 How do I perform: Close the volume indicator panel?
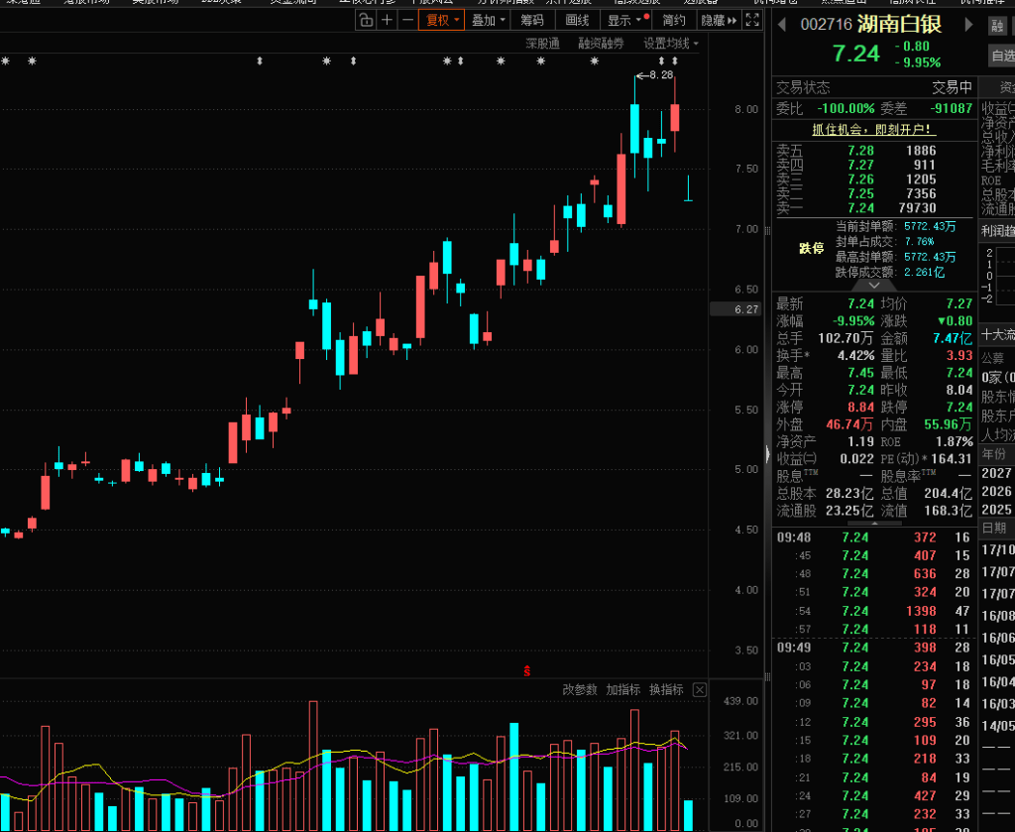tap(700, 690)
